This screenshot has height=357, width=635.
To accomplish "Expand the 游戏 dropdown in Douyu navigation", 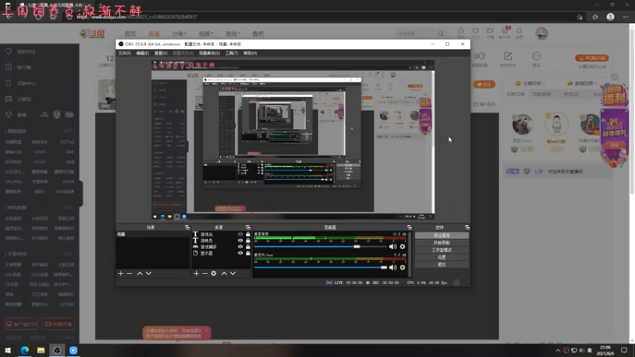I will [233, 33].
